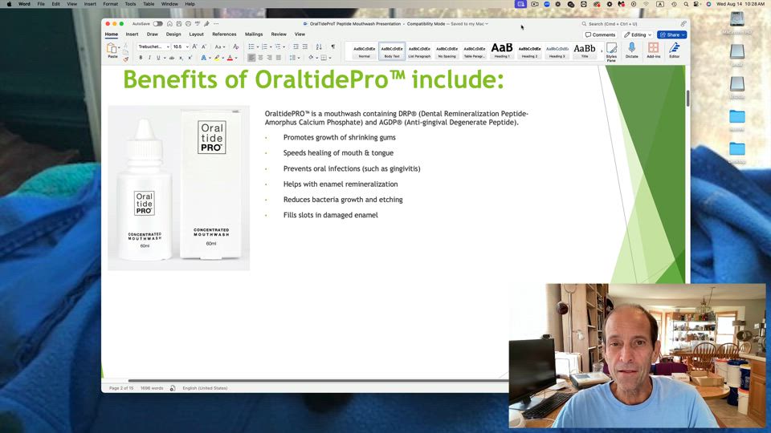The height and width of the screenshot is (433, 771).
Task: Switch to the Insert ribbon tab
Action: pos(132,34)
